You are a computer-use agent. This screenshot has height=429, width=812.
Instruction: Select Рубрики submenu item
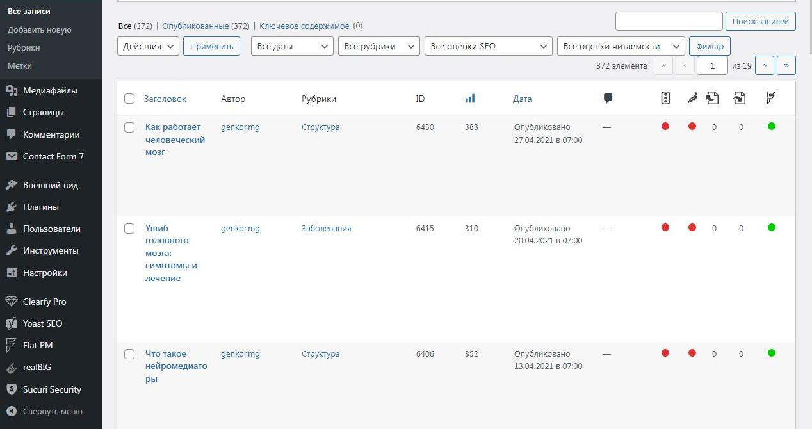click(x=24, y=47)
